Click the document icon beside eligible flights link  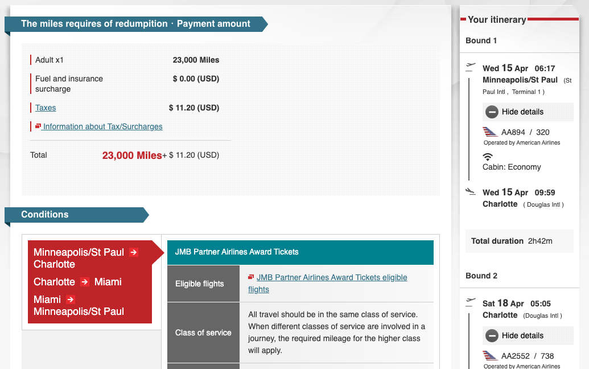click(x=250, y=277)
